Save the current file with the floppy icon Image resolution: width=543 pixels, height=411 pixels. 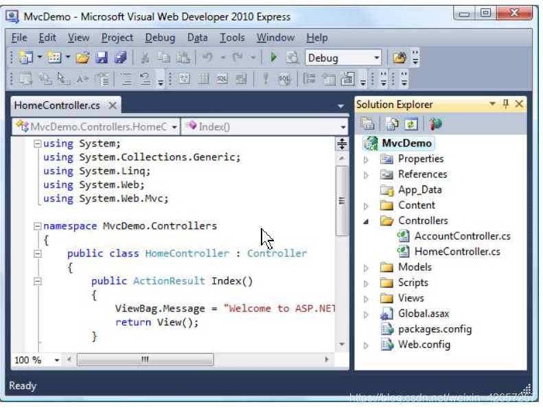tap(102, 58)
